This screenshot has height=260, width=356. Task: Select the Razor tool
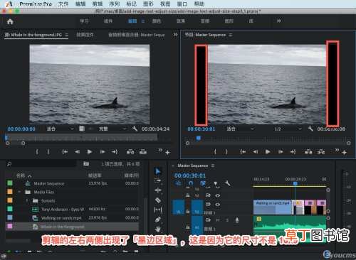pos(157,200)
